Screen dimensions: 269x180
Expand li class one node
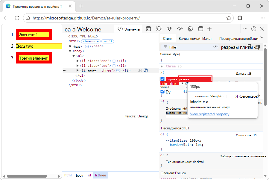77,61
